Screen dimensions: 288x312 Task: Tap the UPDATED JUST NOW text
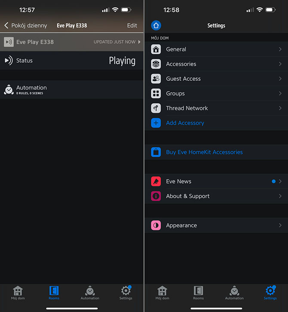click(x=114, y=42)
